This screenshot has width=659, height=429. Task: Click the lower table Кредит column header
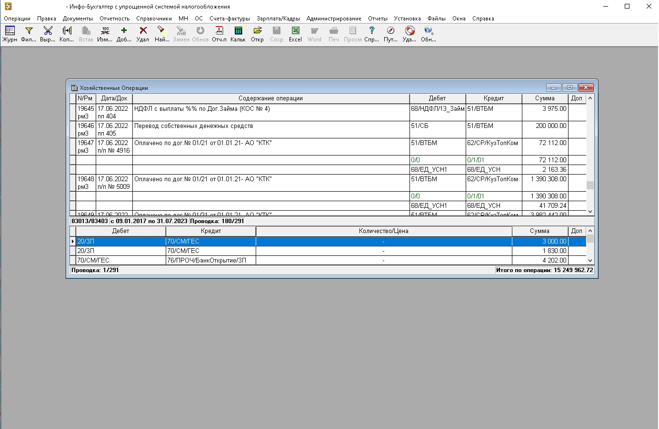point(211,231)
